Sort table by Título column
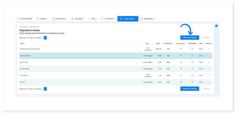237x115 pixels. click(23, 44)
